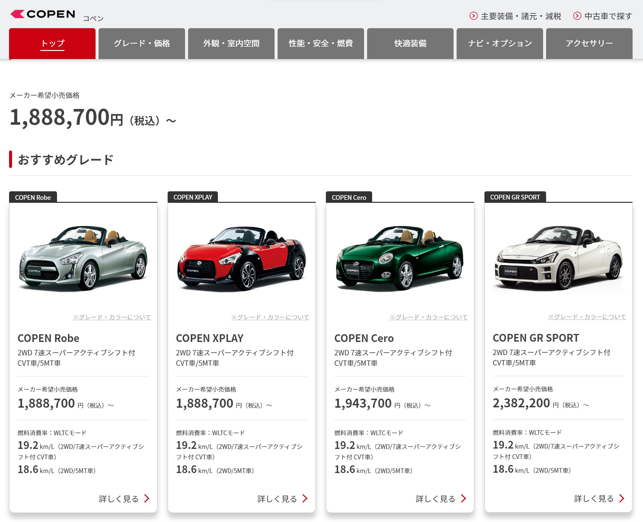
Task: Click red chevron on COPEN Cero card
Action: [463, 499]
